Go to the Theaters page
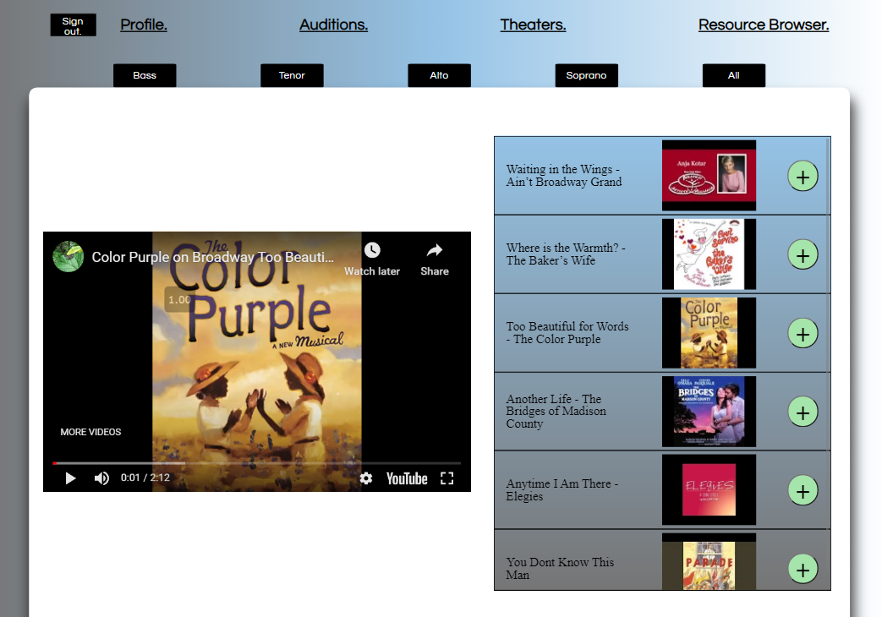The width and height of the screenshot is (882, 617). [533, 25]
